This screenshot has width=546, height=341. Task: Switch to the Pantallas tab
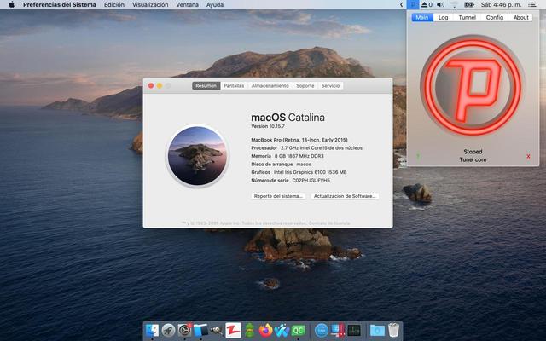[x=234, y=85]
